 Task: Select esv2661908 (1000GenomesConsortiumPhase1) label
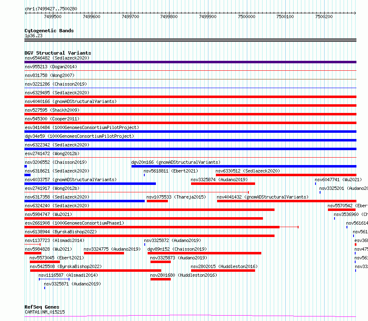(74, 223)
